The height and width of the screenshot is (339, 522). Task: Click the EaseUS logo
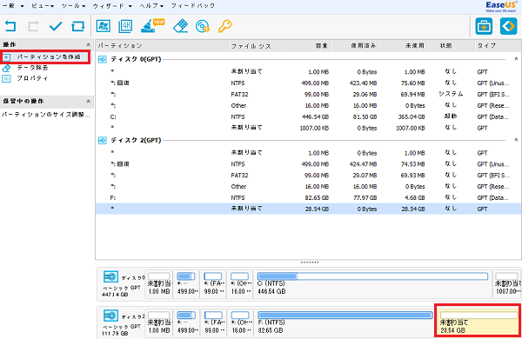pos(501,6)
